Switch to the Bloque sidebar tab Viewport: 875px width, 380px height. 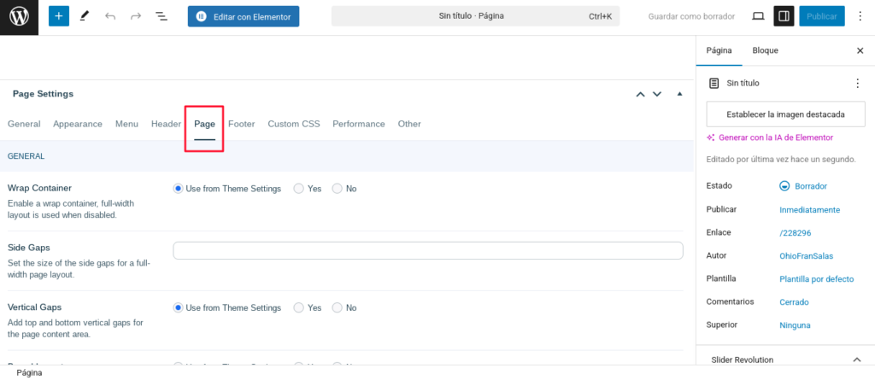pyautogui.click(x=765, y=50)
